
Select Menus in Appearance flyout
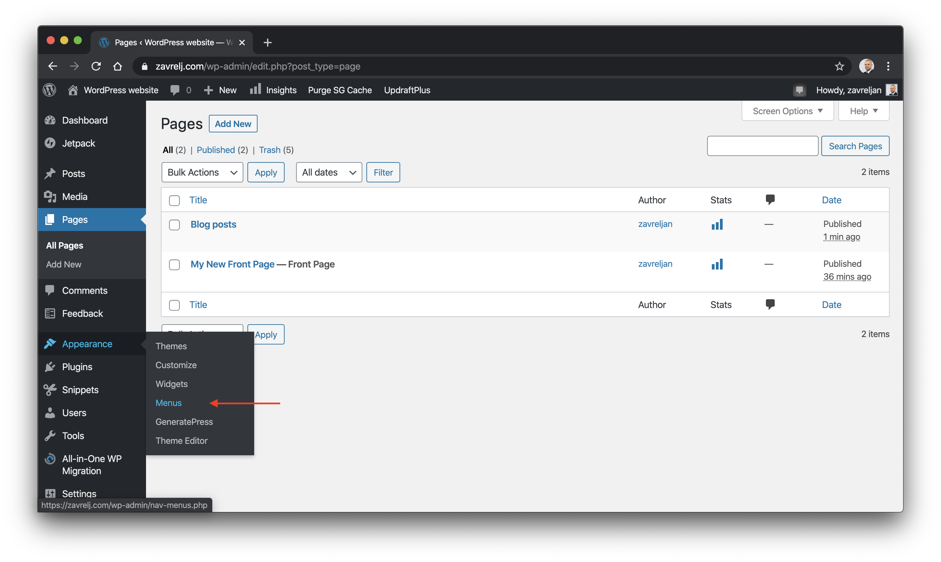(x=168, y=403)
